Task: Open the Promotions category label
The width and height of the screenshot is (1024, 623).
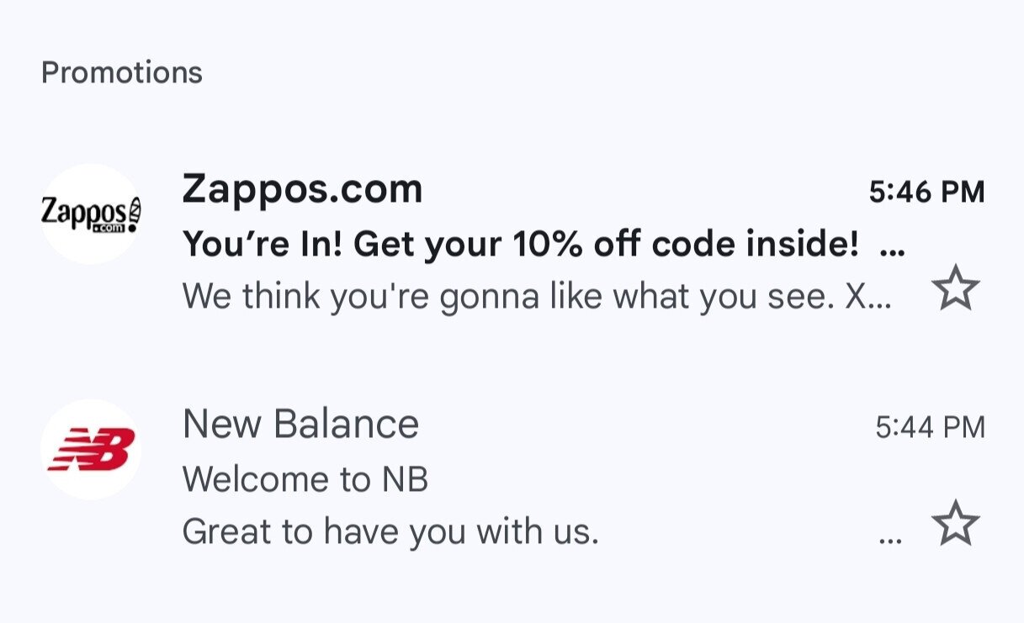Action: [123, 71]
